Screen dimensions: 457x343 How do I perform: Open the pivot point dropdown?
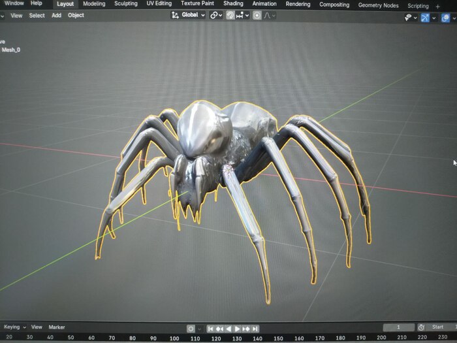(x=216, y=15)
